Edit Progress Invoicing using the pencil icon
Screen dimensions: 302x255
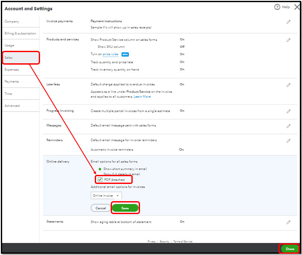coord(288,111)
